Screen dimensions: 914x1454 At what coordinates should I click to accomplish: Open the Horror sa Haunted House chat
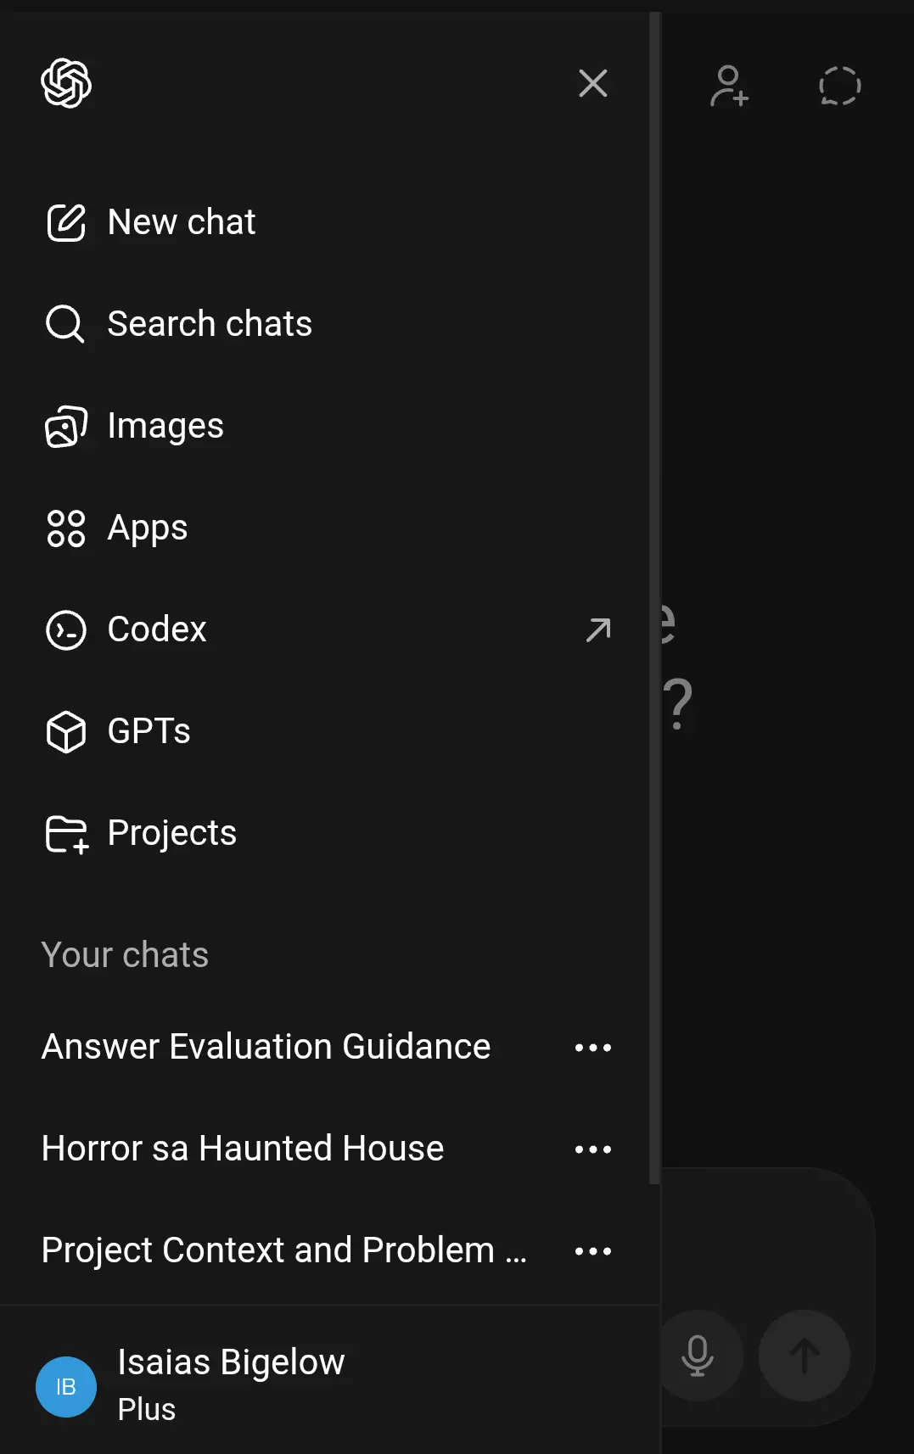pos(243,1149)
